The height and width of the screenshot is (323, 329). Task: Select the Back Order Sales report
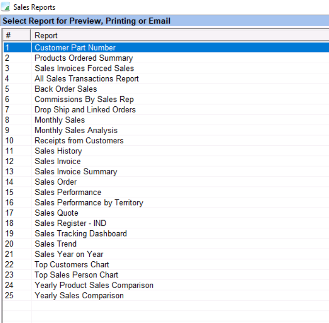pyautogui.click(x=66, y=89)
